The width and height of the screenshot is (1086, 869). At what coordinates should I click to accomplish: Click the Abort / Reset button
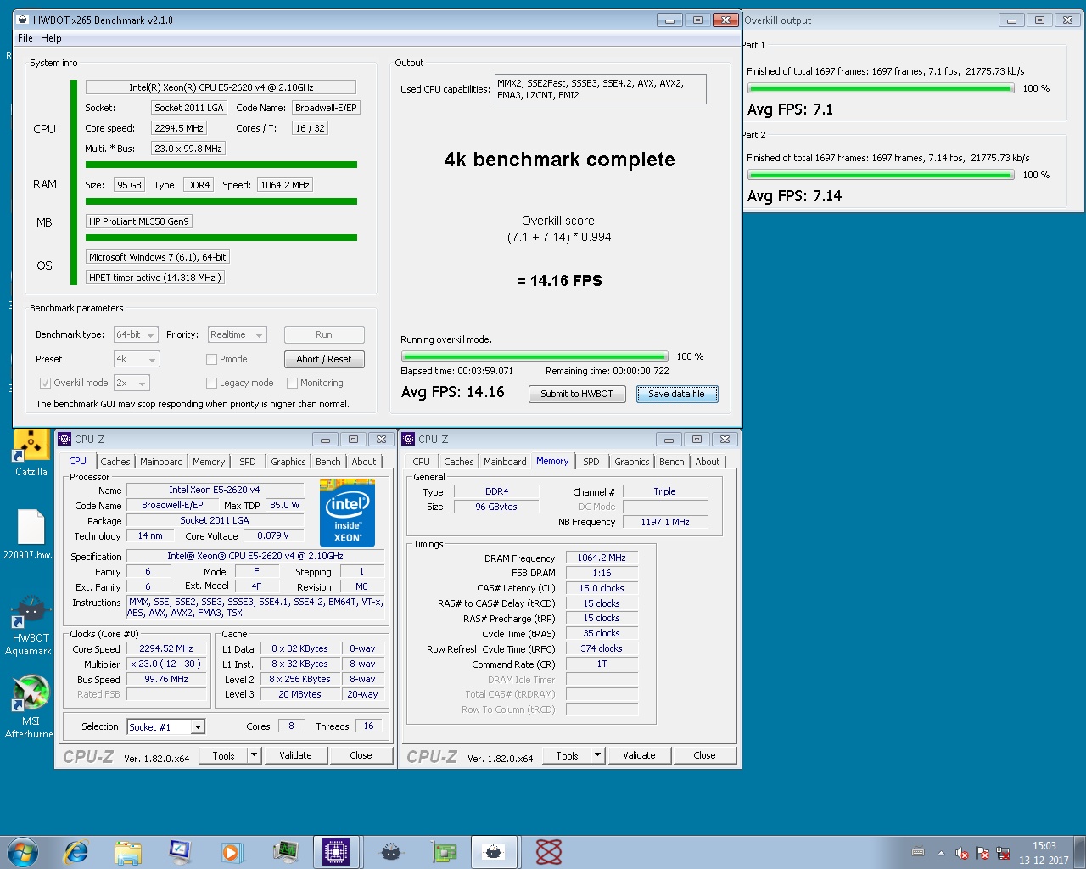(x=324, y=359)
